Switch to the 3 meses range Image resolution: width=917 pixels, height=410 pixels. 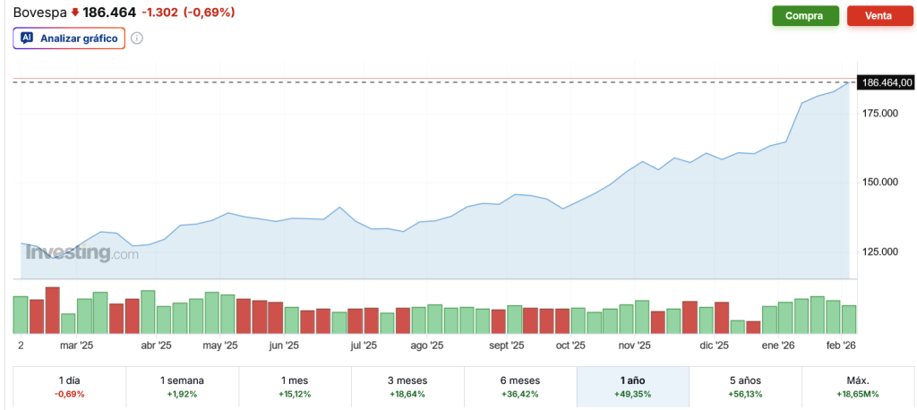[x=407, y=387]
